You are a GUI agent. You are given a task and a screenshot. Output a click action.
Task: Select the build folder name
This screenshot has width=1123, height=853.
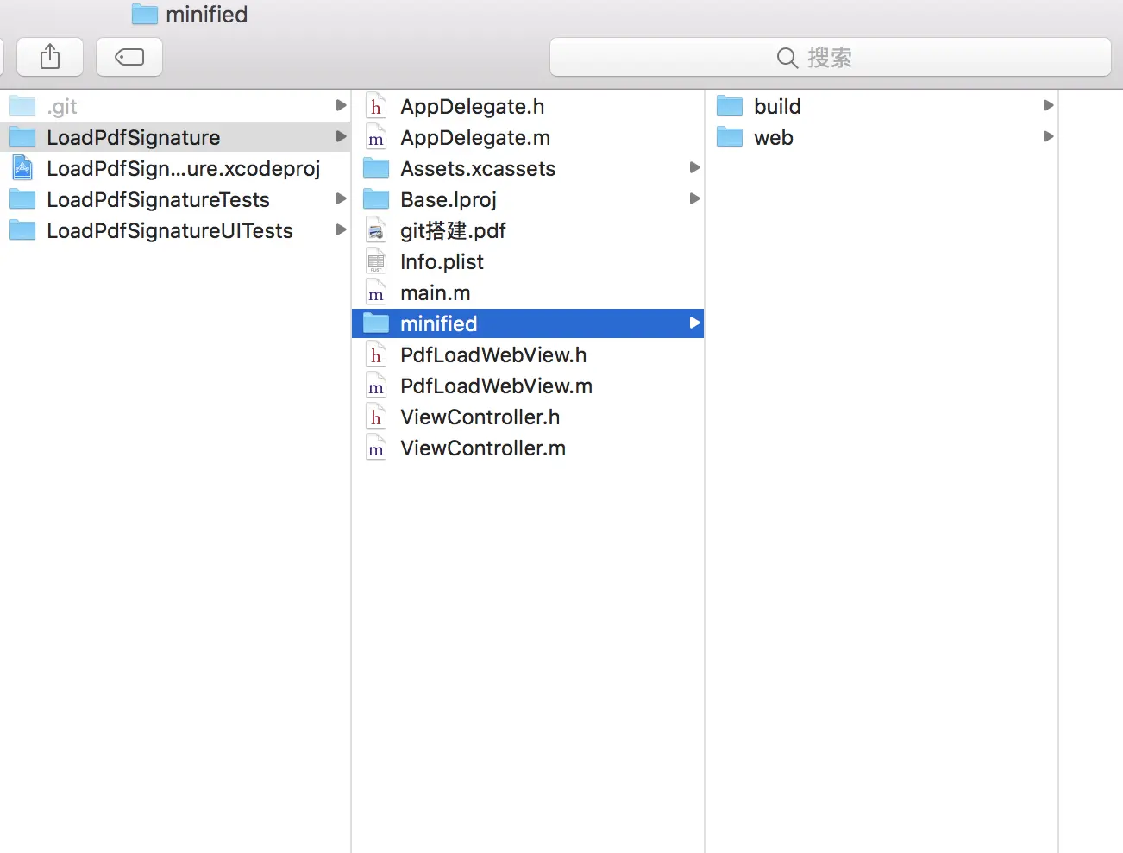tap(777, 107)
